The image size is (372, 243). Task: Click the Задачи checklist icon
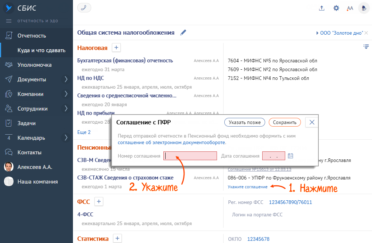click(x=9, y=123)
